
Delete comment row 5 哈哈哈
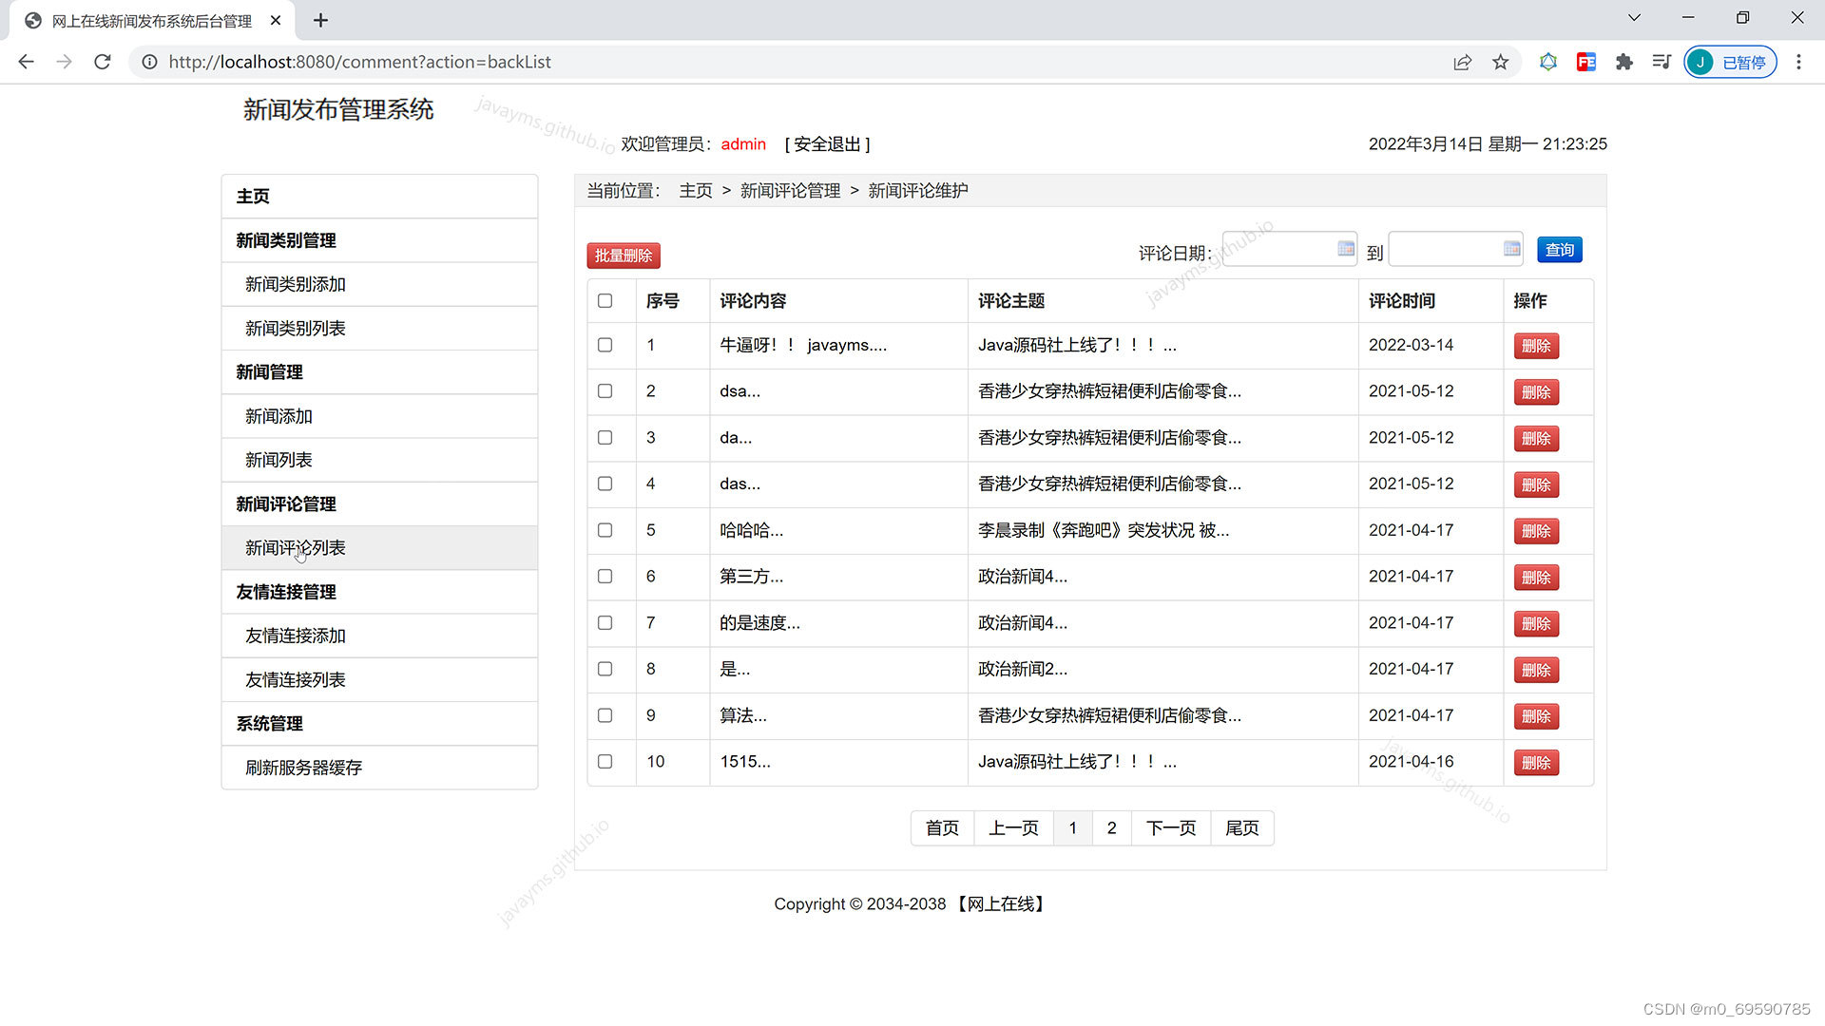pos(1536,531)
